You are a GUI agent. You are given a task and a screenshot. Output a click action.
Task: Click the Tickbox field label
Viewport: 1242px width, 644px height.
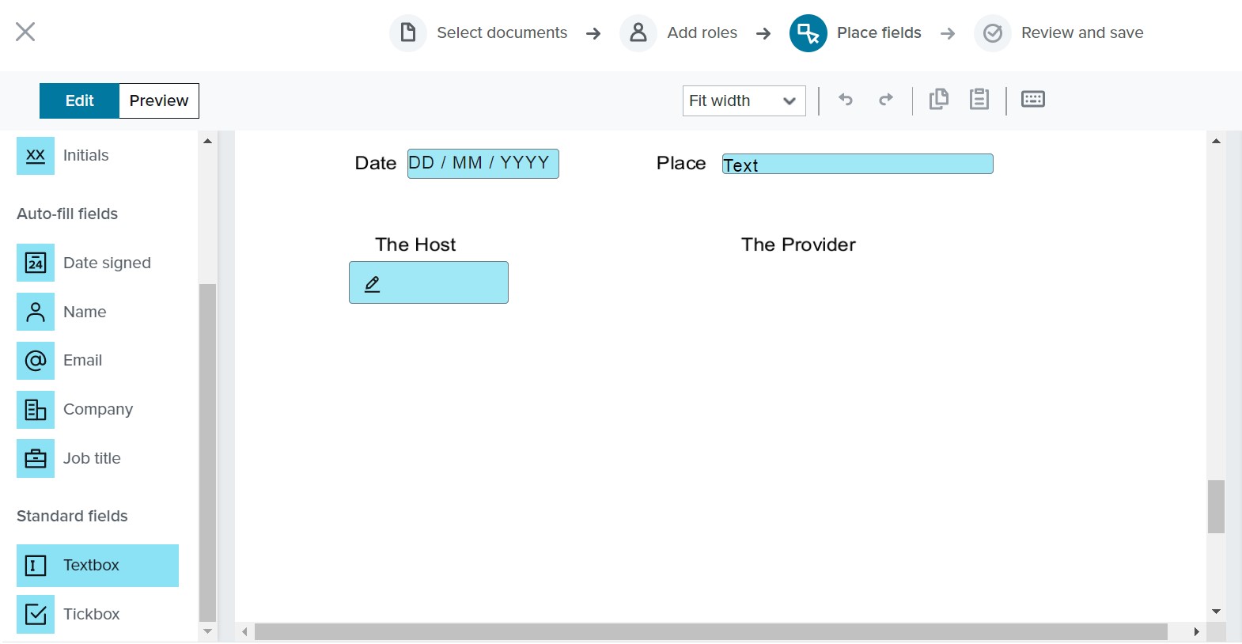coord(92,614)
